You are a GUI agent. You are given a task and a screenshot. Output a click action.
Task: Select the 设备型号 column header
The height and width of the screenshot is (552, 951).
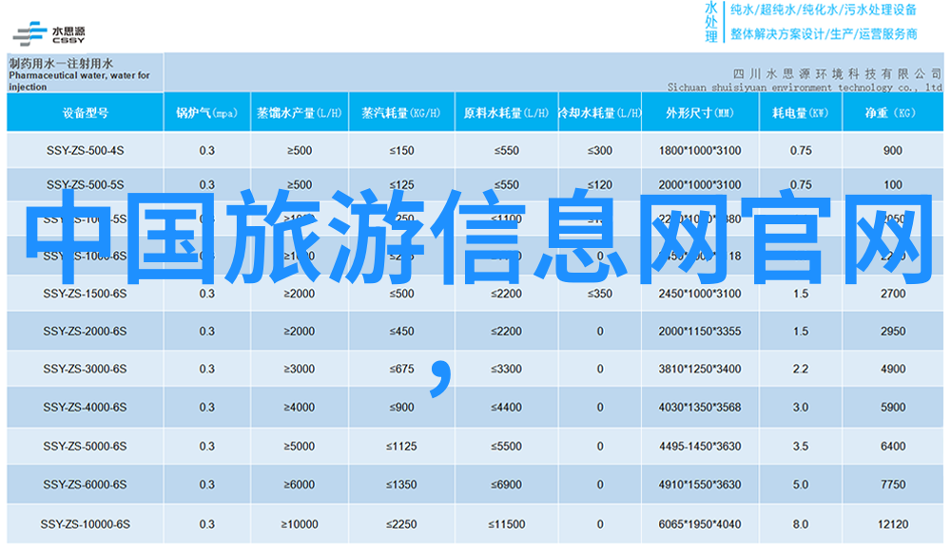click(85, 112)
